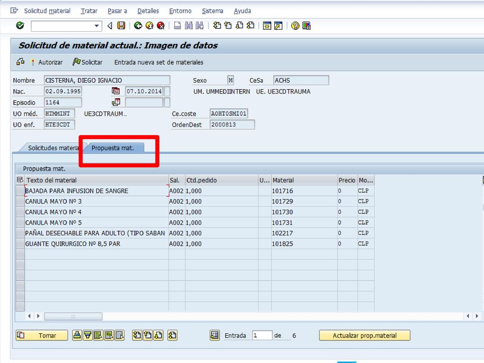Select the row selector for GUANTE QUIRURGICO Nº 8,5 PAR

click(x=20, y=243)
